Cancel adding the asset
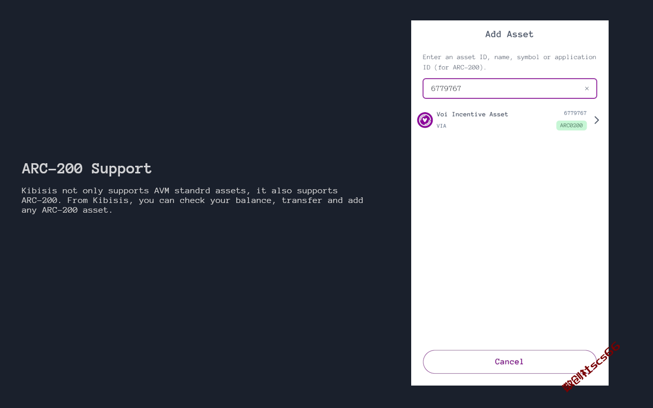 [510, 362]
